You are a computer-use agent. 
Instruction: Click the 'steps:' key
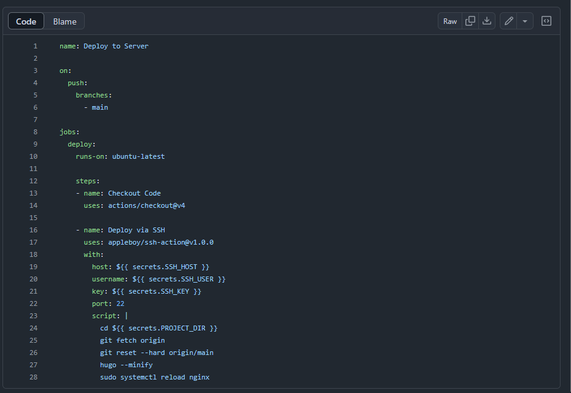tap(88, 181)
